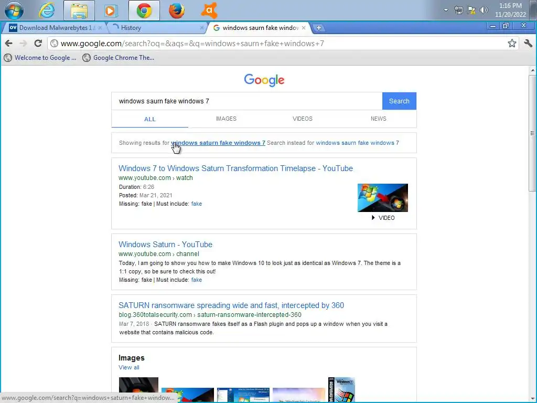Viewport: 537px width, 403px height.
Task: Restore down the Chrome window
Action: pos(506,26)
